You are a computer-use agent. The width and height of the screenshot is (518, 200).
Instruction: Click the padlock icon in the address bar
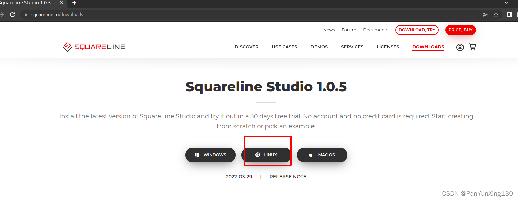point(26,14)
